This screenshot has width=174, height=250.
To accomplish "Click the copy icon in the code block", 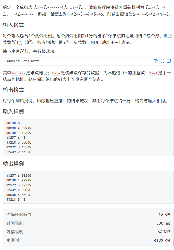I will coord(169,61).
